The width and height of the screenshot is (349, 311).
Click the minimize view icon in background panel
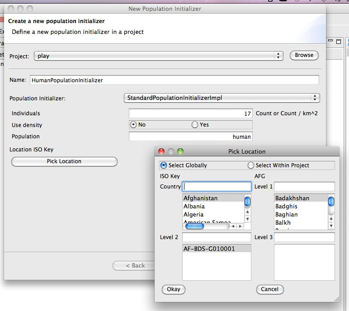pyautogui.click(x=330, y=41)
